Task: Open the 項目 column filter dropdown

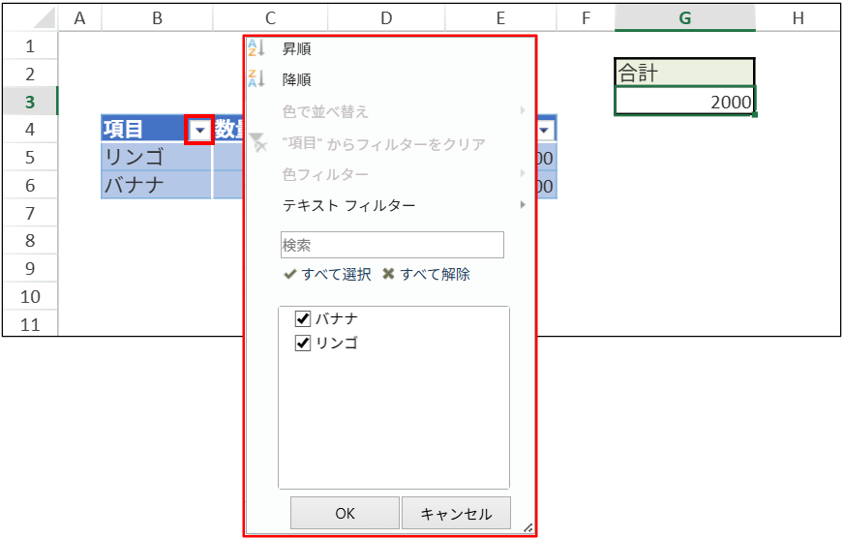Action: [x=199, y=130]
